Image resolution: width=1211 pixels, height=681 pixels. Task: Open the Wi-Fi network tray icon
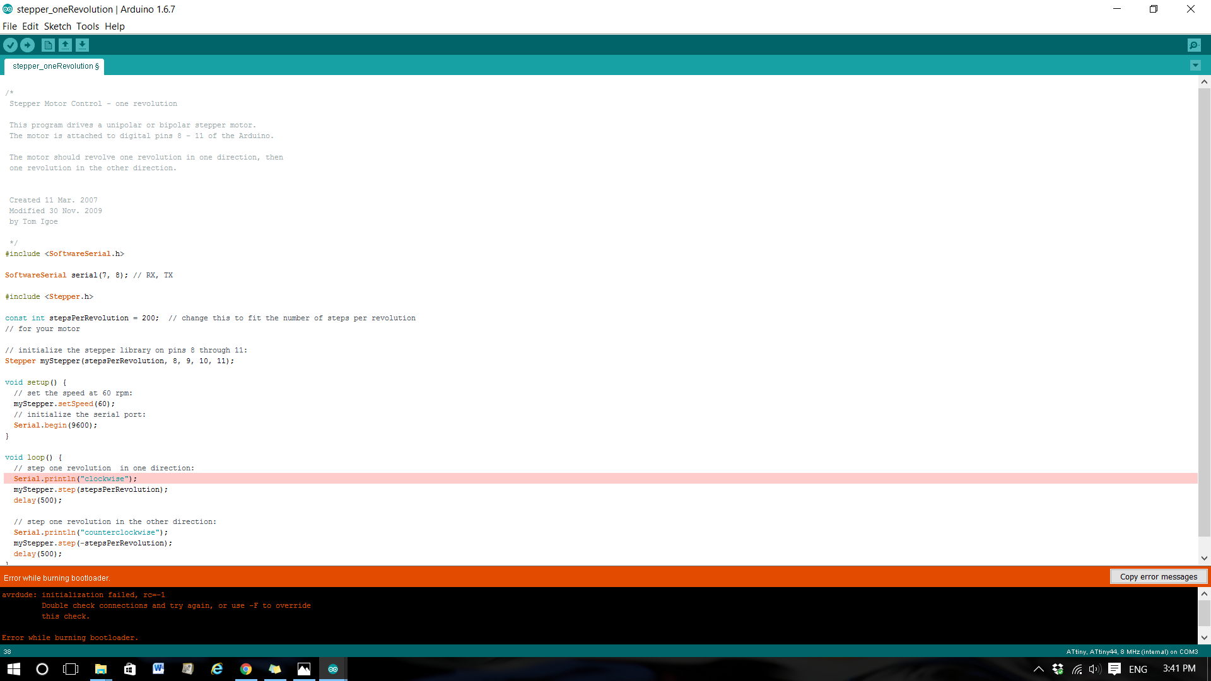(1077, 669)
